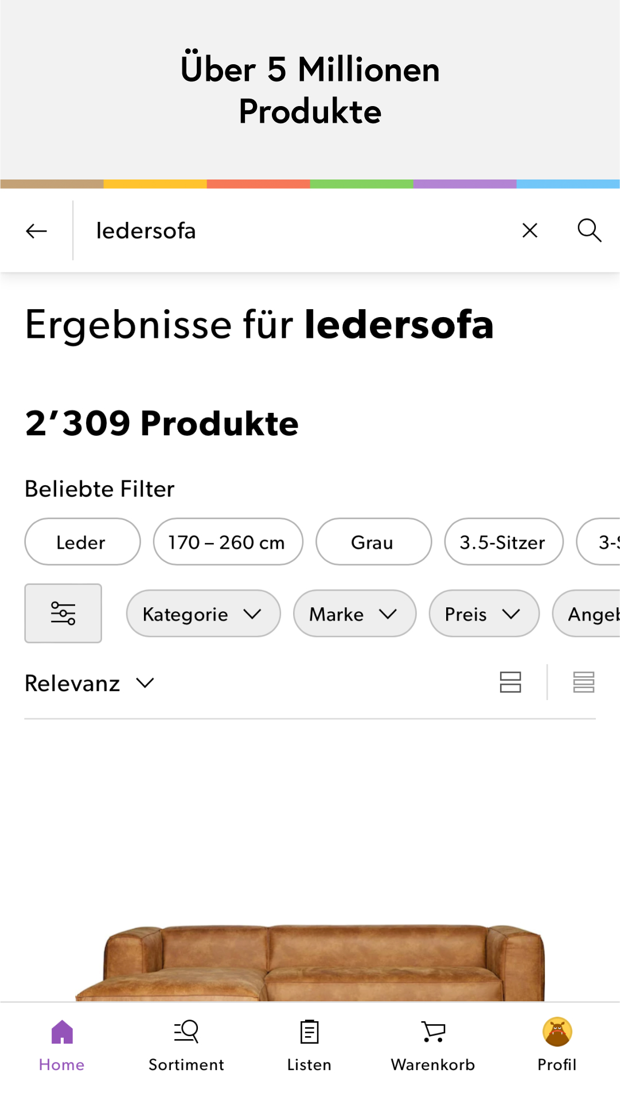Go to the Listen tab
The width and height of the screenshot is (620, 1101).
pos(309,1046)
